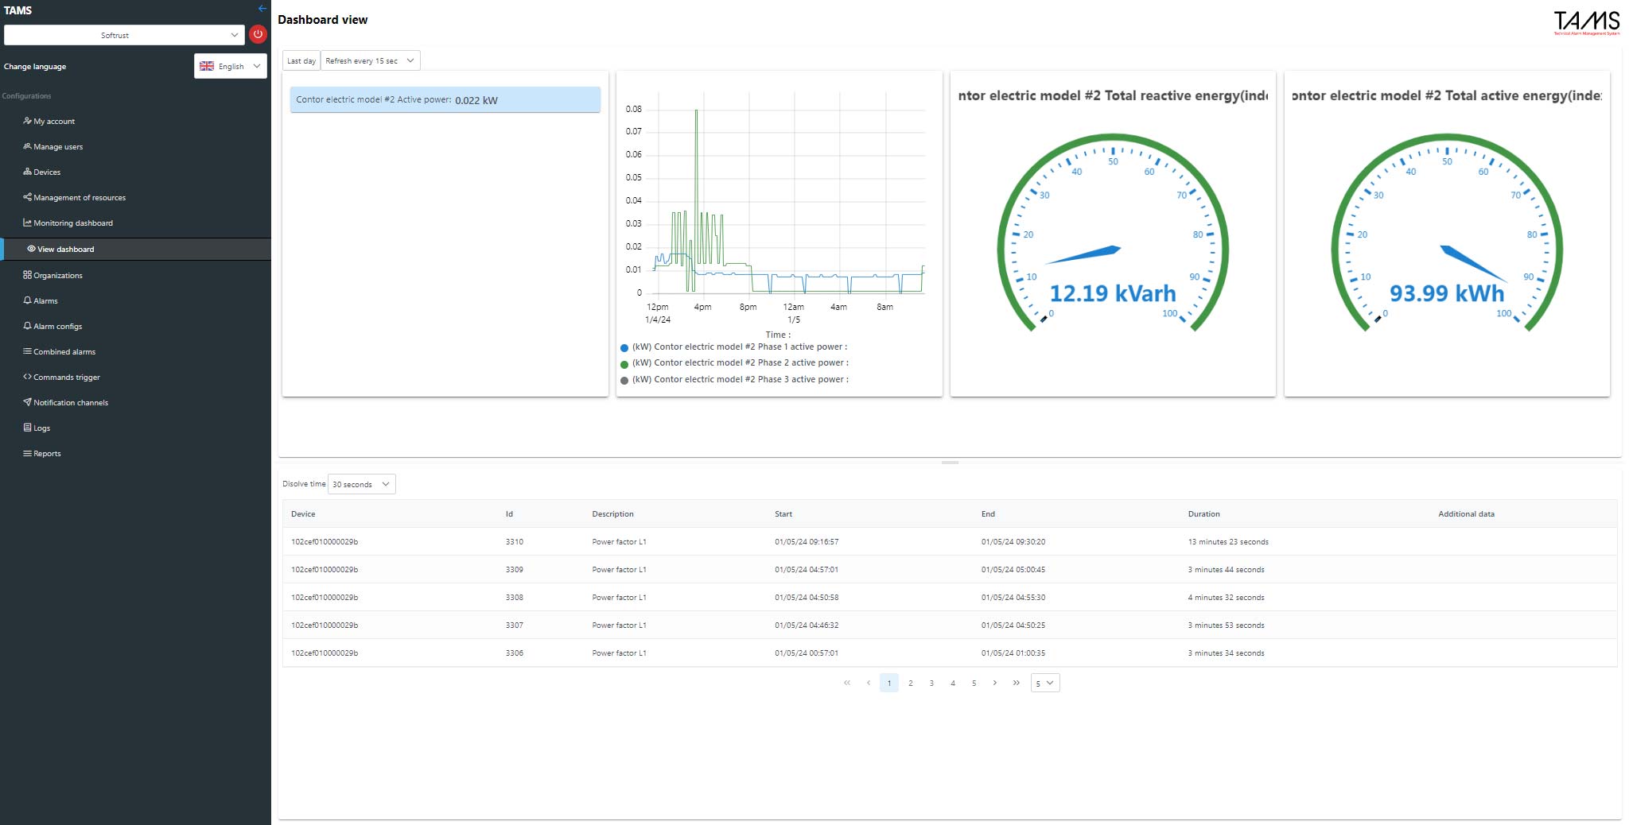Click the Devices hierarchy icon
The image size is (1629, 825).
pyautogui.click(x=27, y=172)
